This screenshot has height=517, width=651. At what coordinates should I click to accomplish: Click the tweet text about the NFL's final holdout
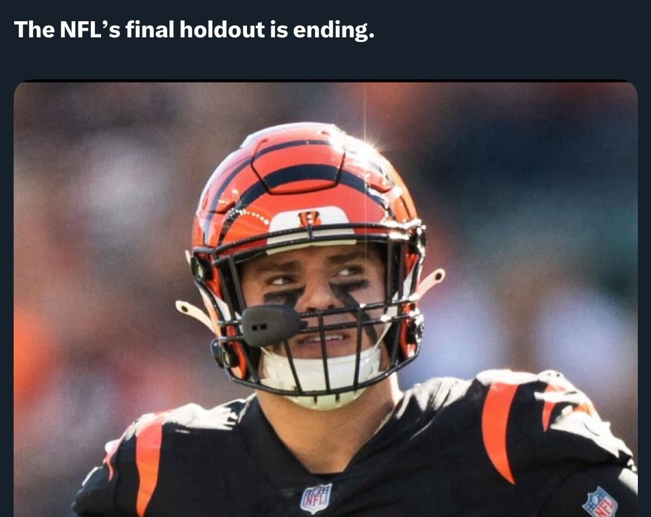[x=194, y=29]
